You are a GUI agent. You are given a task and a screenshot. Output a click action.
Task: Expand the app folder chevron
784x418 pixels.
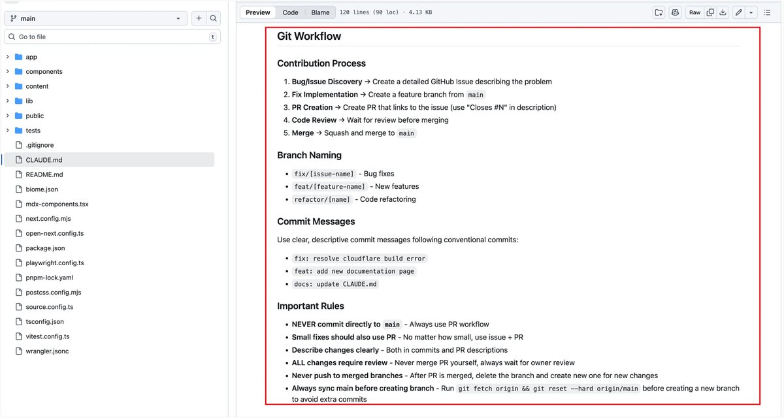(x=8, y=57)
